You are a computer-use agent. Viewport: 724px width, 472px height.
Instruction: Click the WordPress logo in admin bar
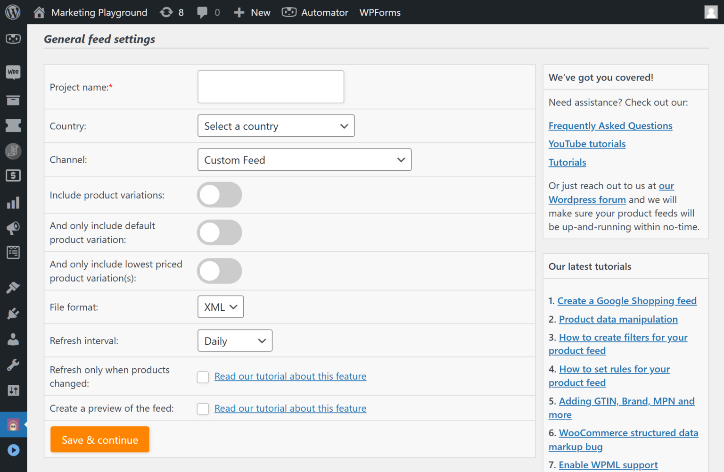coord(13,12)
